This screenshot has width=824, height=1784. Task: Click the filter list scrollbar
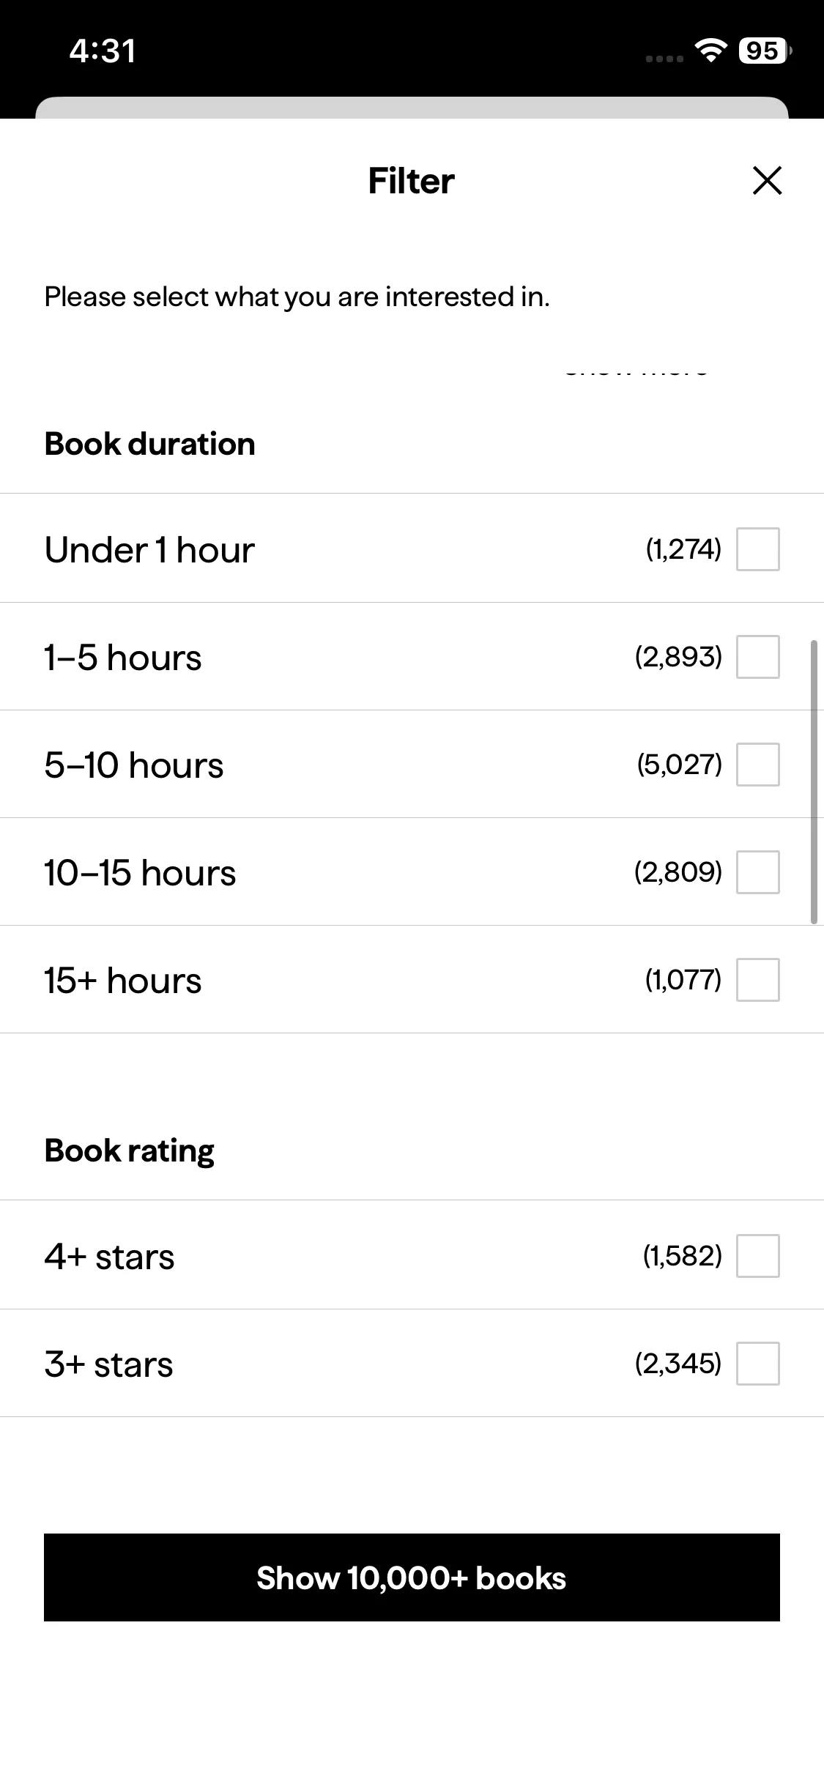[x=814, y=781]
